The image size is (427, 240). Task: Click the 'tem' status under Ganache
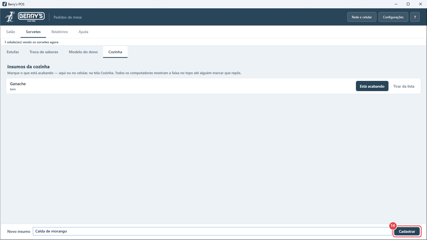click(x=13, y=89)
